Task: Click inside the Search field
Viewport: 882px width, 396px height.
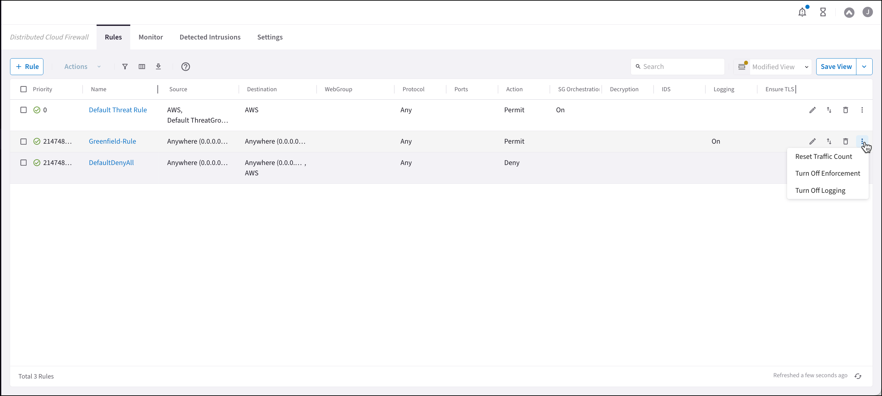Action: click(x=678, y=66)
